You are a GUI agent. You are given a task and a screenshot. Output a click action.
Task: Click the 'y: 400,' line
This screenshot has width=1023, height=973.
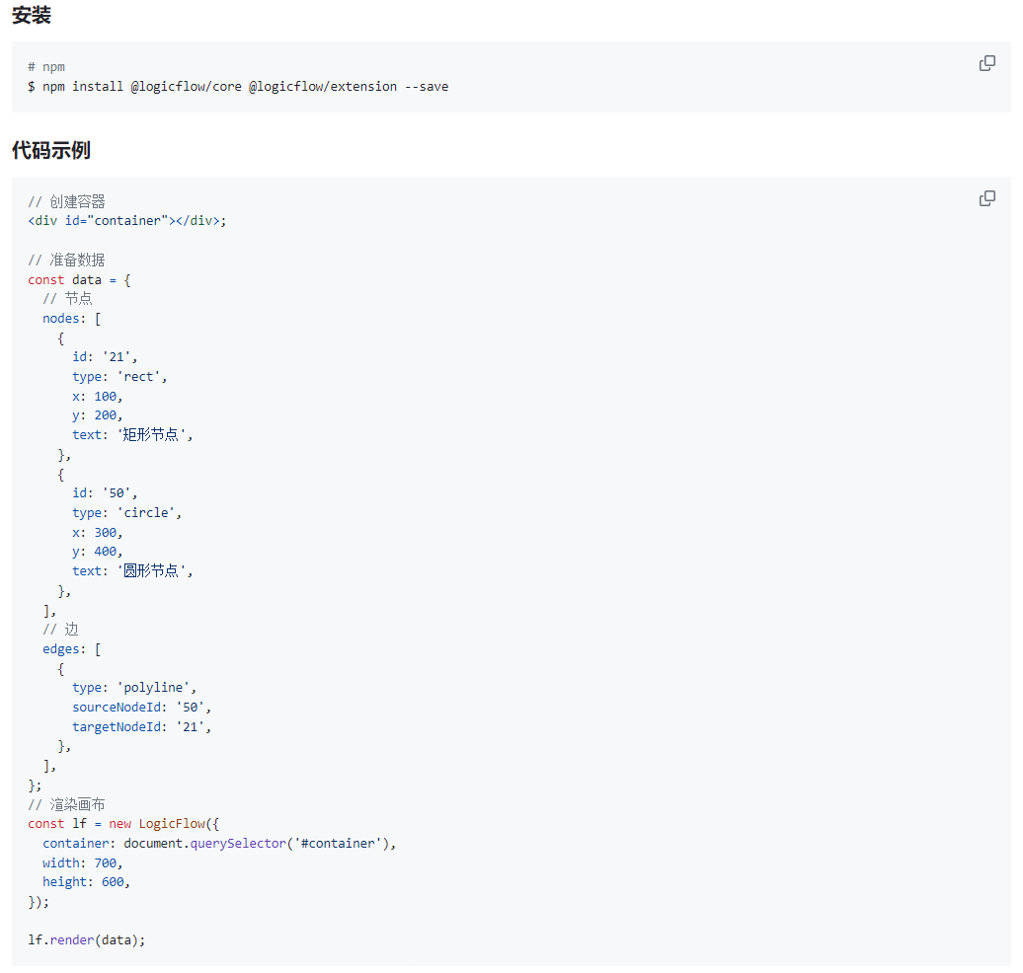97,551
